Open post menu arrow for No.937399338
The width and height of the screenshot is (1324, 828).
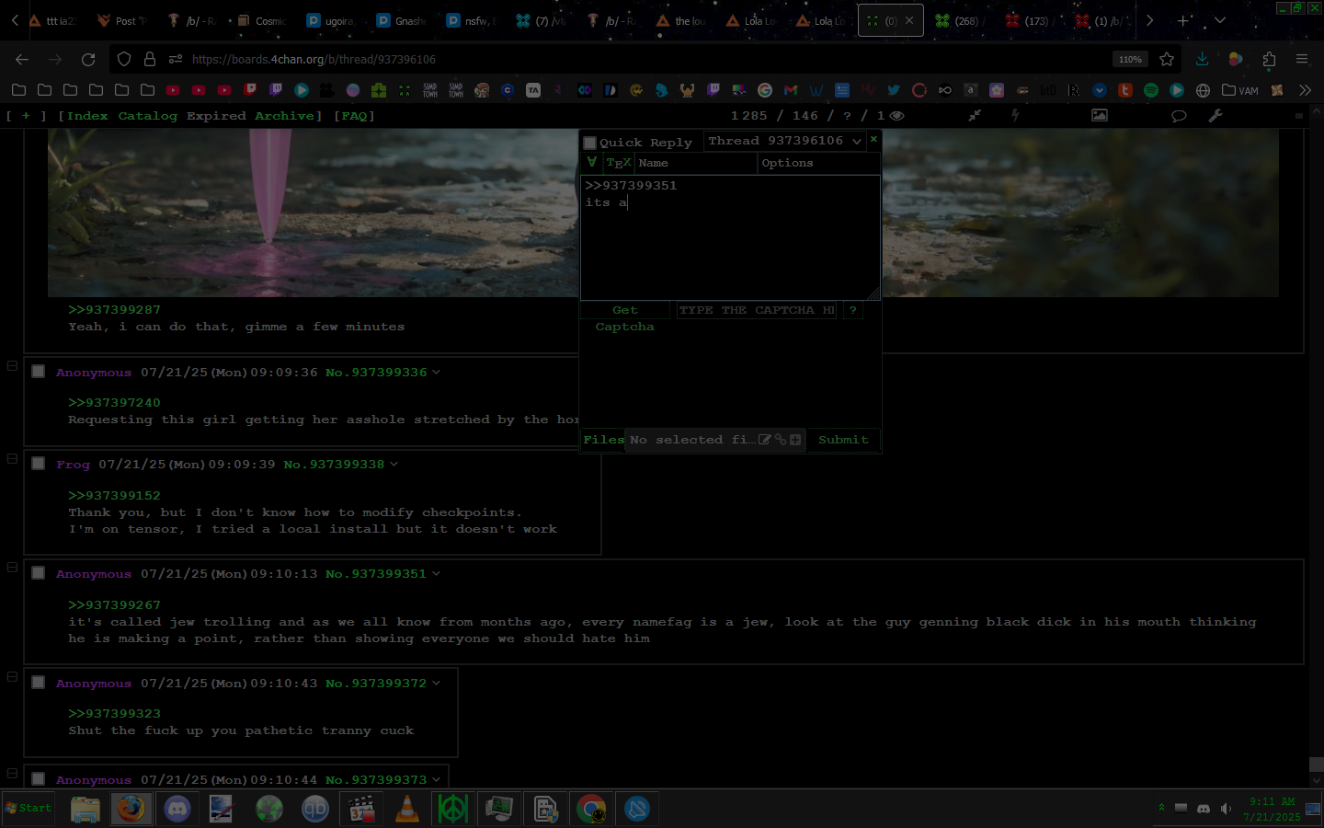(x=394, y=464)
